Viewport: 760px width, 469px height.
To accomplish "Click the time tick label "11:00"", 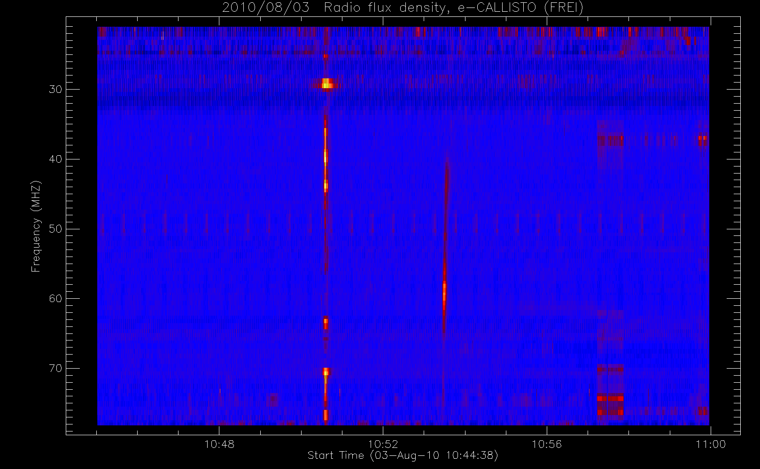I will coord(711,444).
